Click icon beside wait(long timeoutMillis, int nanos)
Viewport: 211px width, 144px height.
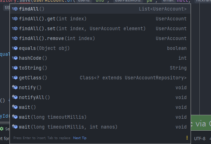[15, 127]
